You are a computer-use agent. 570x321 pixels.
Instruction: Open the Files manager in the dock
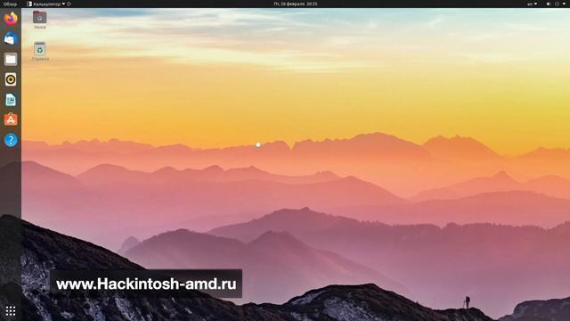pyautogui.click(x=11, y=59)
